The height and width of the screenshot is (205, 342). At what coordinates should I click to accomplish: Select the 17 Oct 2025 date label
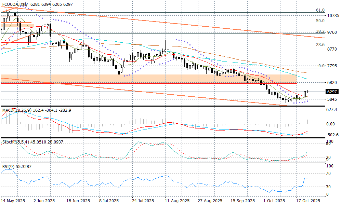pos(308,201)
